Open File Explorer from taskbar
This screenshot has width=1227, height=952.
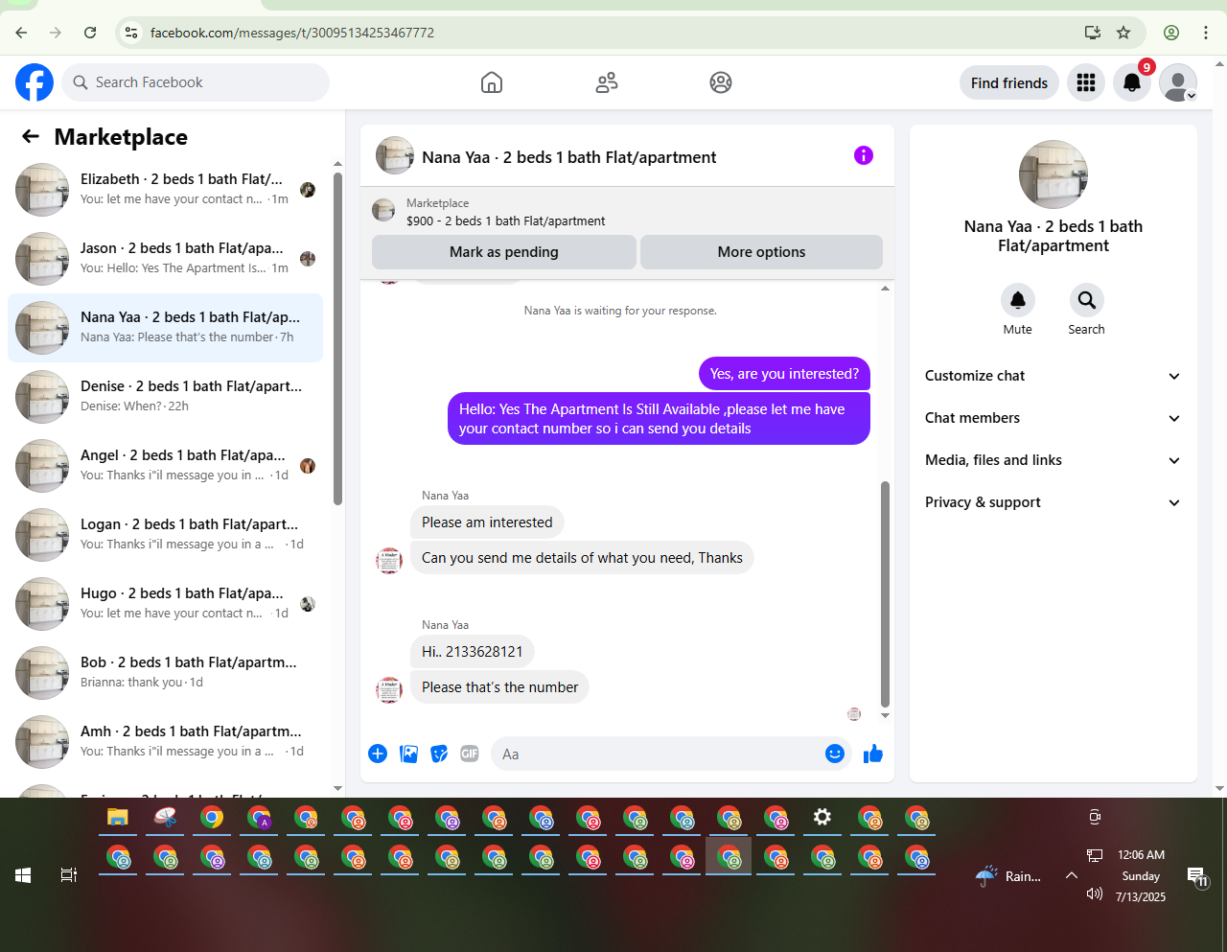118,818
